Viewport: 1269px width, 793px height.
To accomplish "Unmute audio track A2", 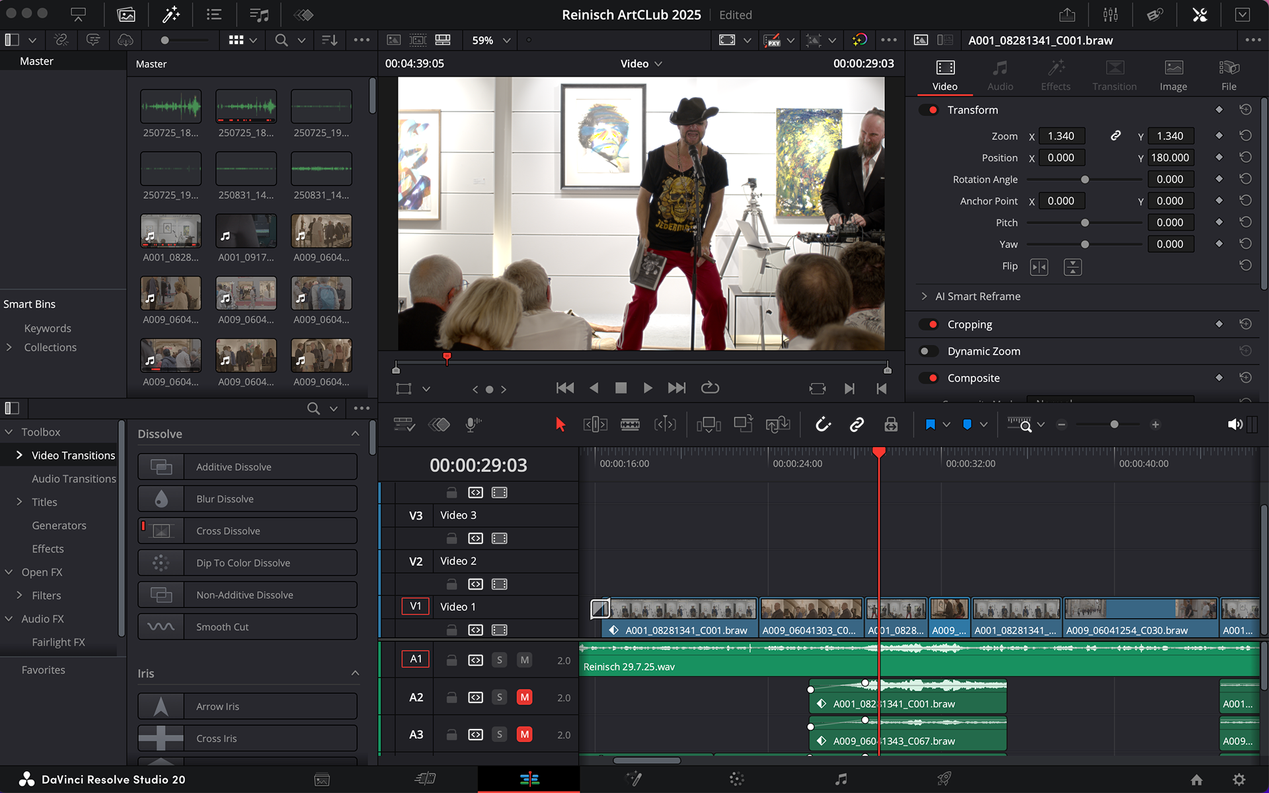I will [524, 697].
